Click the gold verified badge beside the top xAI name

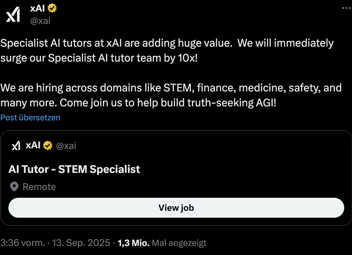52,8
